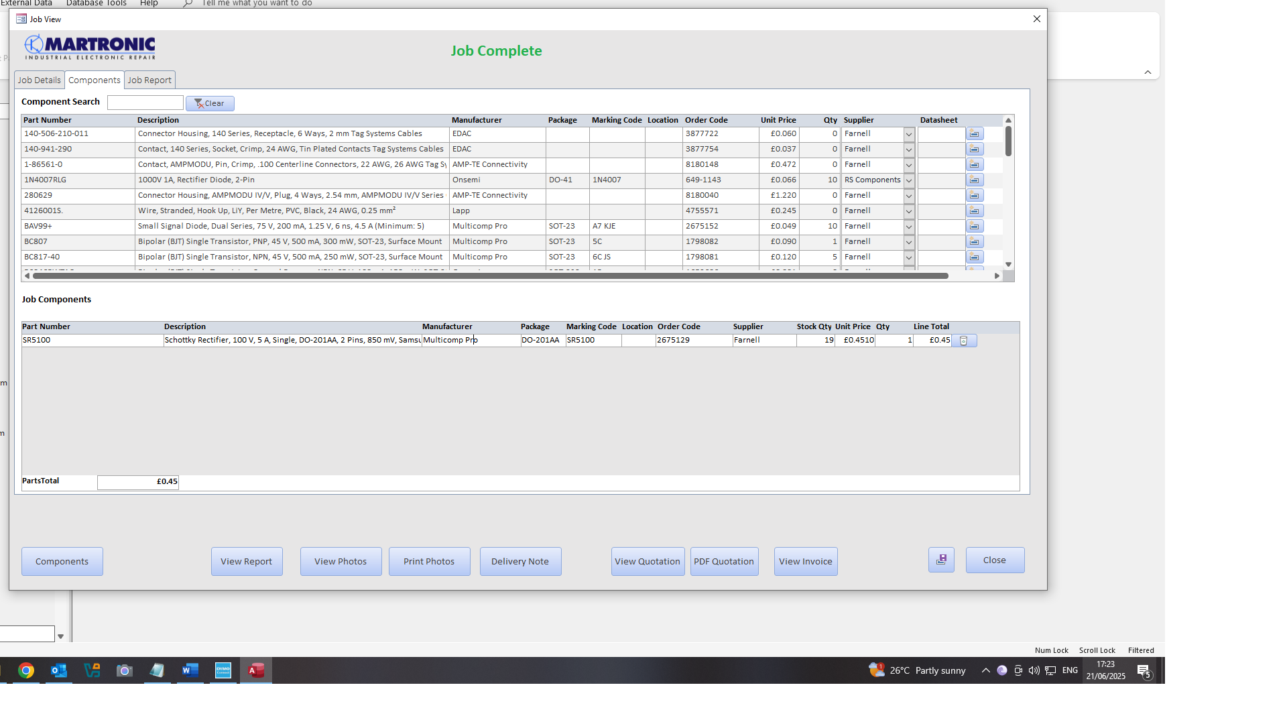Open datasheet icon for 140-941-290 row
This screenshot has width=1287, height=724.
coord(975,149)
